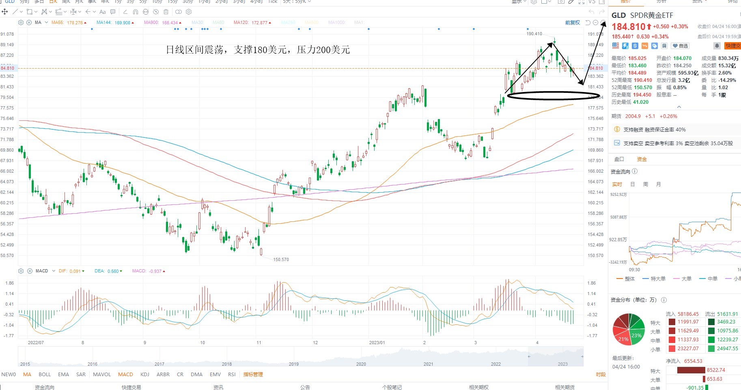
Task: Expand the MA indicator dropdown
Action: point(46,22)
